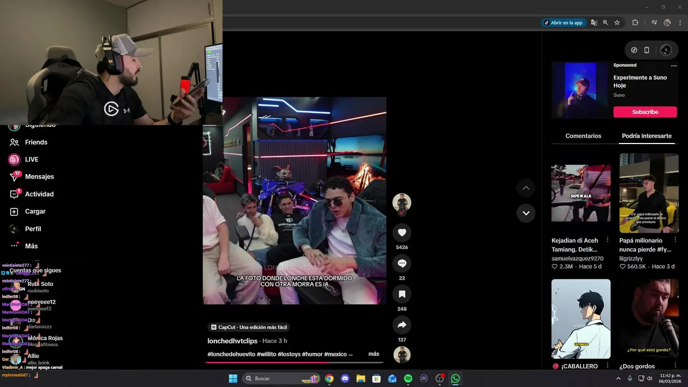Save video with the bookmark icon
The height and width of the screenshot is (387, 688).
click(x=402, y=294)
